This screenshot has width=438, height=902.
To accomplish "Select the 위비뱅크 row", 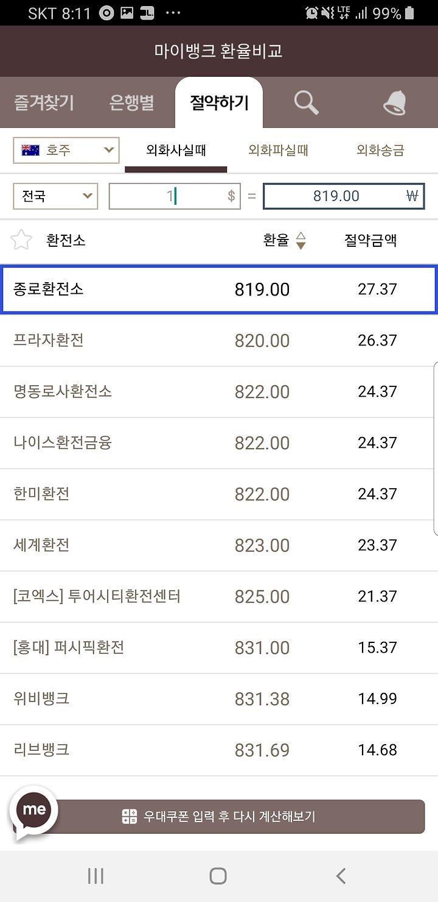I will point(219,698).
